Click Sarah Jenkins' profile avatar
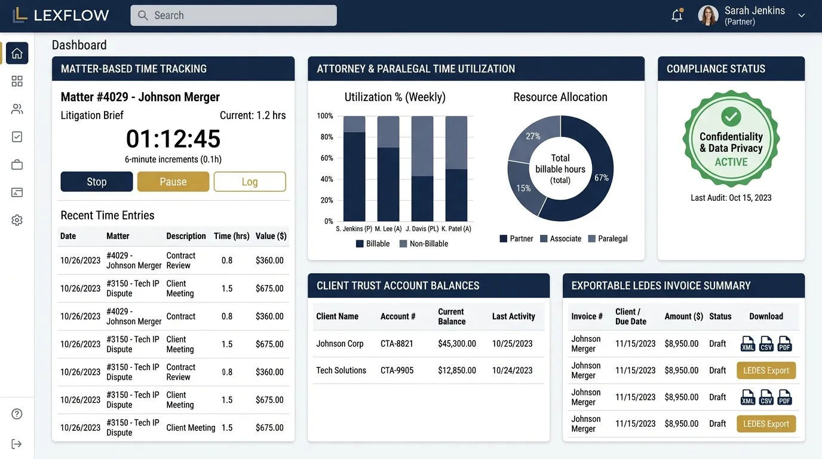 (708, 16)
